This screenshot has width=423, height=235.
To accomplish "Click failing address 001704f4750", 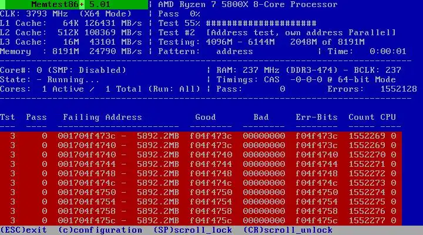I will point(86,192).
